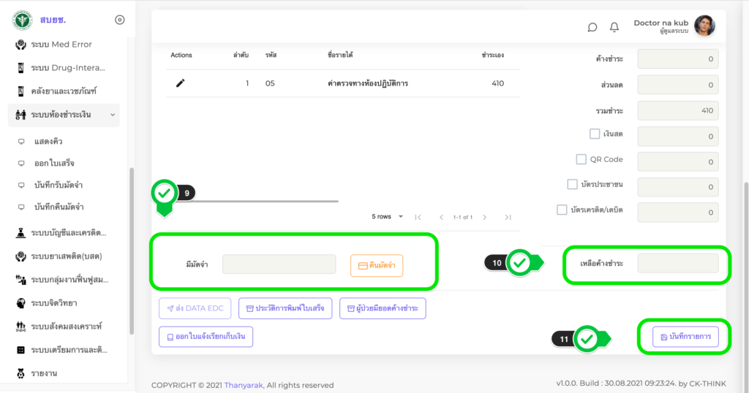749x393 pixels.
Task: Jump to last page in table pagination
Action: [x=508, y=217]
